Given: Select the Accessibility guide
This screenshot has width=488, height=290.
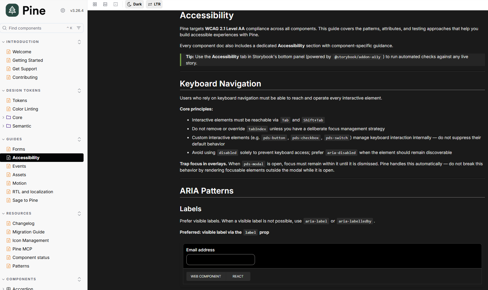Looking at the screenshot, I should [42, 158].
